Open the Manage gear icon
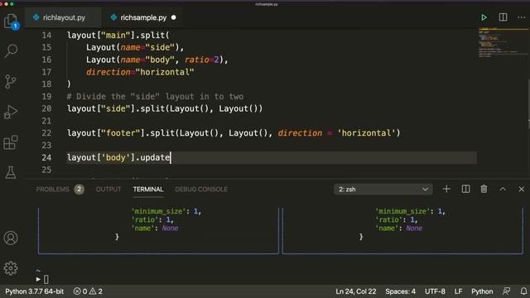This screenshot has width=530, height=298. click(x=11, y=268)
